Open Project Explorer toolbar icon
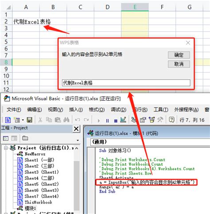Image resolution: width=210 pixels, height=214 pixels. click(x=134, y=120)
